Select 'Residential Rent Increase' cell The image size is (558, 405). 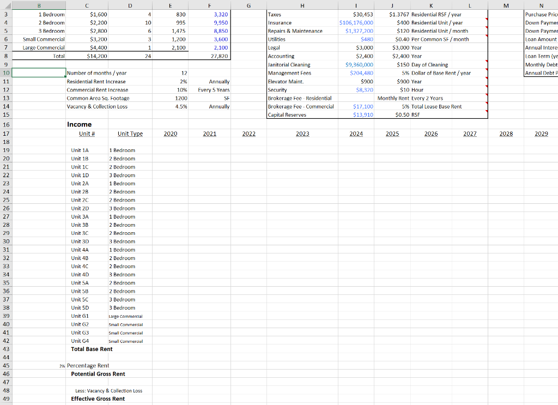(x=96, y=82)
